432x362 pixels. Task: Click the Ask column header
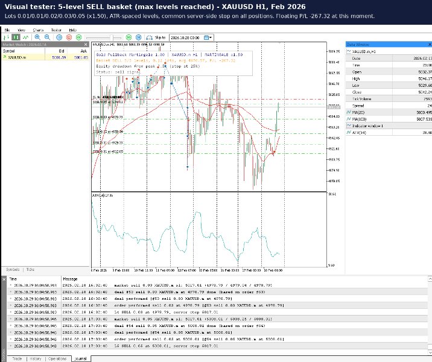[78, 51]
